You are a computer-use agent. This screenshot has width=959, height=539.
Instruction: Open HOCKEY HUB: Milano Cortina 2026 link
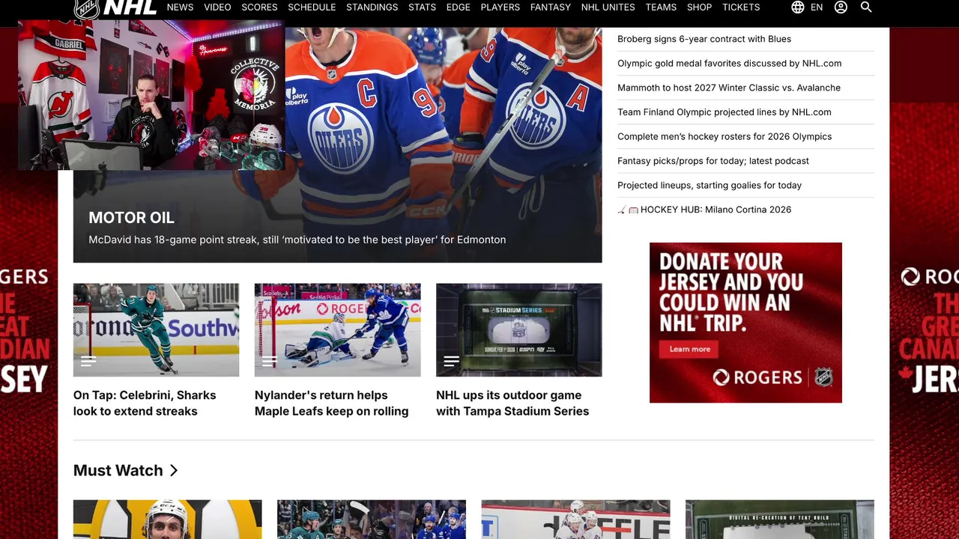pos(704,210)
